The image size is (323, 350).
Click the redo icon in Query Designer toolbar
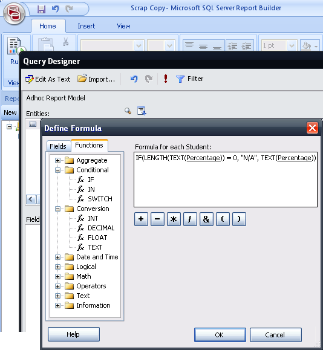149,79
